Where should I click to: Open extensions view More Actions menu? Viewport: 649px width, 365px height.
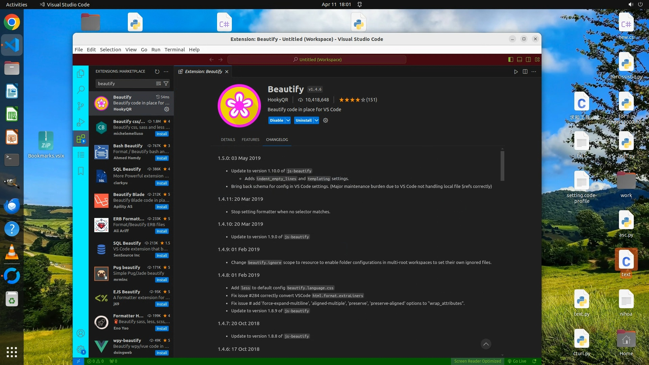click(166, 71)
